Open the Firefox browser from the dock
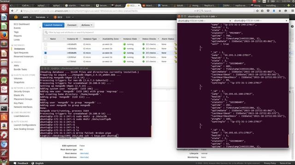The image size is (295, 165). point(4,35)
